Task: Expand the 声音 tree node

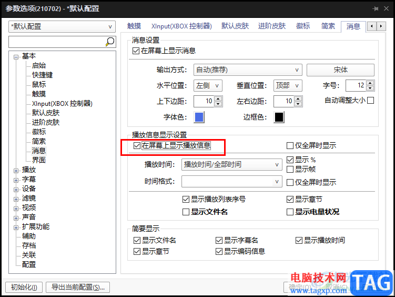Action: (x=16, y=218)
